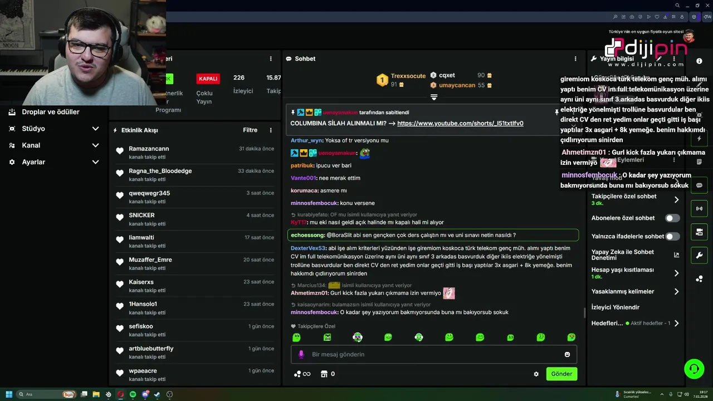Image resolution: width=713 pixels, height=401 pixels.
Task: Open Discord from the taskbar
Action: click(x=145, y=394)
